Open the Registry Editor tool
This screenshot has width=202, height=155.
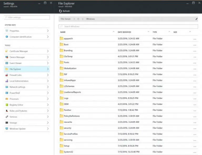click(16, 105)
